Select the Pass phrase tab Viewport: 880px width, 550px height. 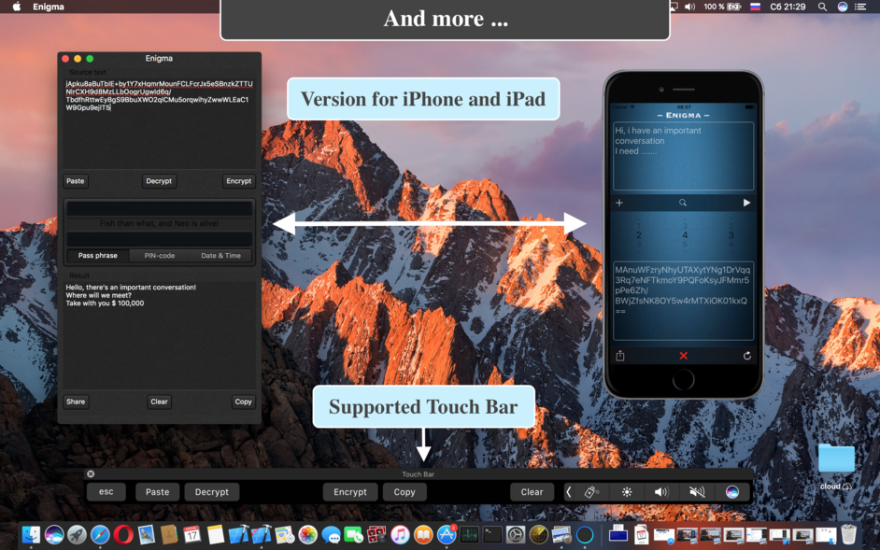98,255
